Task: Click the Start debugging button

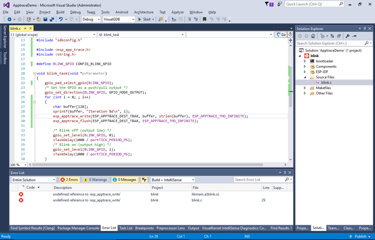Action: click(x=144, y=19)
